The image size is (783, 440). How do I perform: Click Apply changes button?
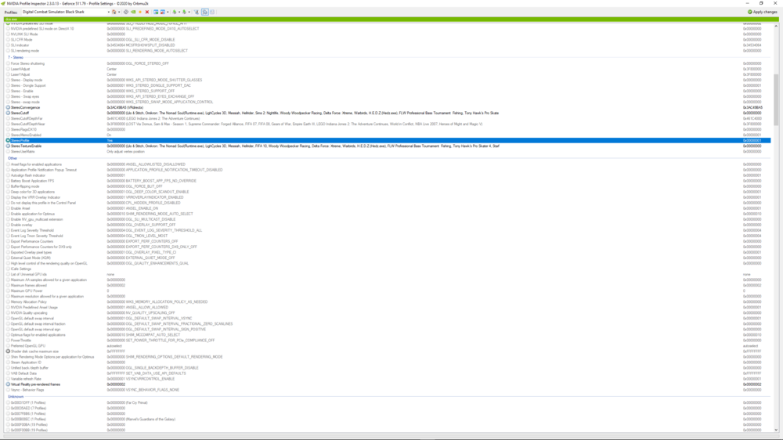pos(762,12)
